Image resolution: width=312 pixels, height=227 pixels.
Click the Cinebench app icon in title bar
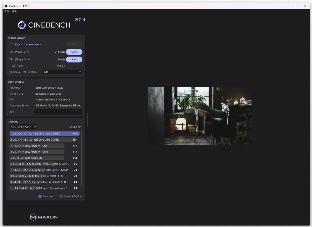pyautogui.click(x=6, y=6)
